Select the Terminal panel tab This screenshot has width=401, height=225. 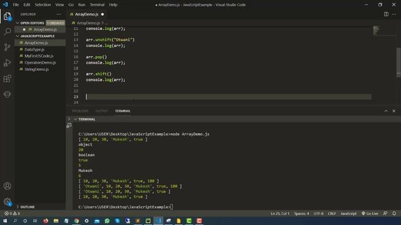point(123,111)
